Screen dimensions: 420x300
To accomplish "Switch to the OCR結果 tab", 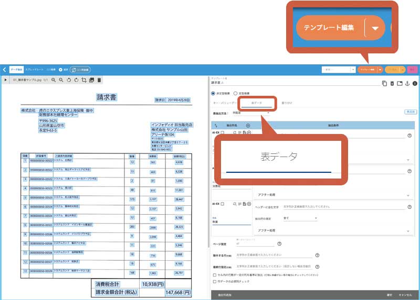I will click(x=51, y=70).
